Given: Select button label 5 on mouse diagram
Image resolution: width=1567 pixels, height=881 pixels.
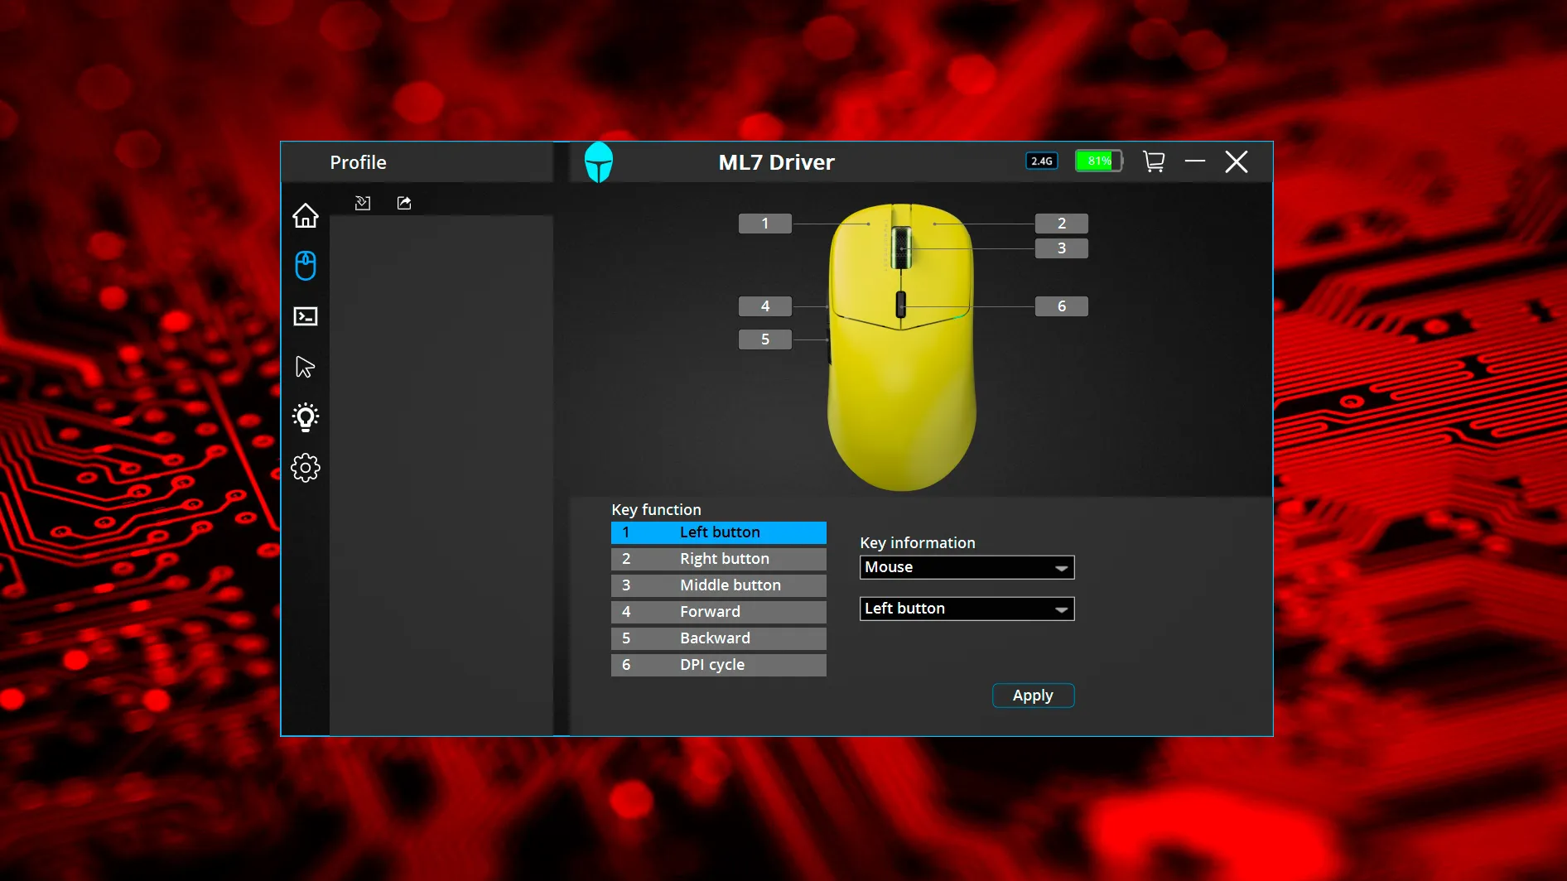Looking at the screenshot, I should click(765, 339).
